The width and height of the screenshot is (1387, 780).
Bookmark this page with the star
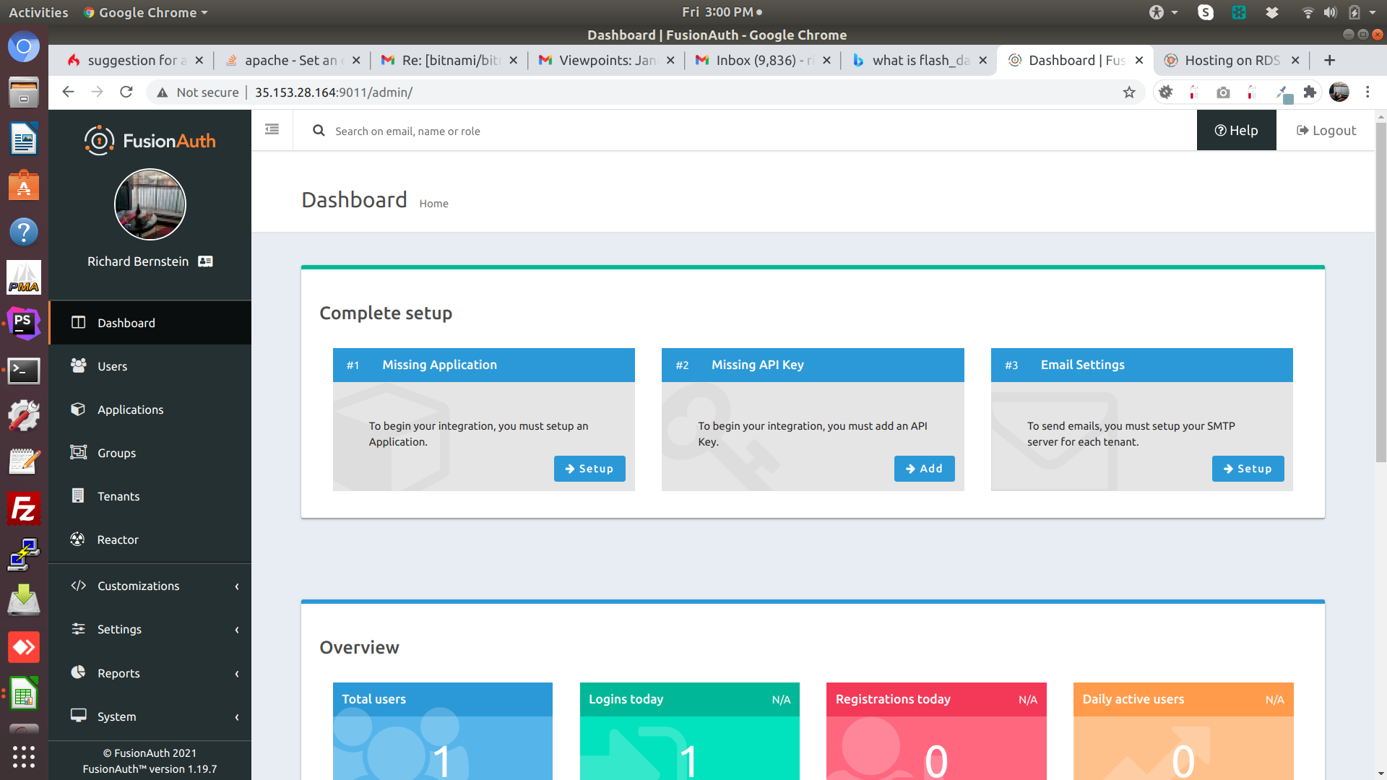(x=1129, y=92)
